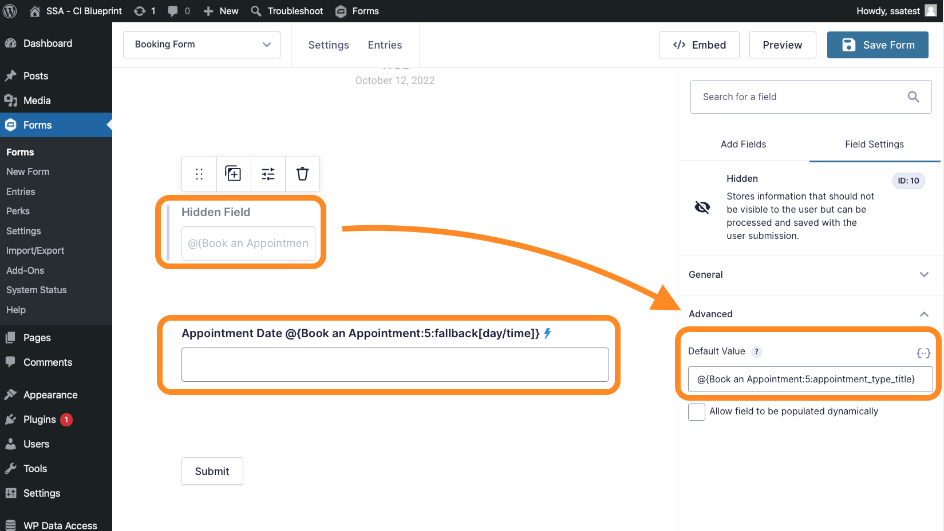Expand the General settings section
Viewport: 944px width, 531px height.
click(x=809, y=275)
